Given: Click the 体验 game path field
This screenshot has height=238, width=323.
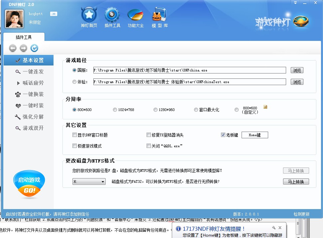Looking at the screenshot, I should tap(189, 82).
